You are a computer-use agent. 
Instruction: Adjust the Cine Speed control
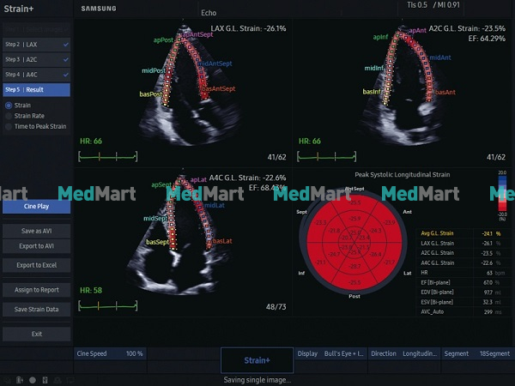(x=110, y=353)
